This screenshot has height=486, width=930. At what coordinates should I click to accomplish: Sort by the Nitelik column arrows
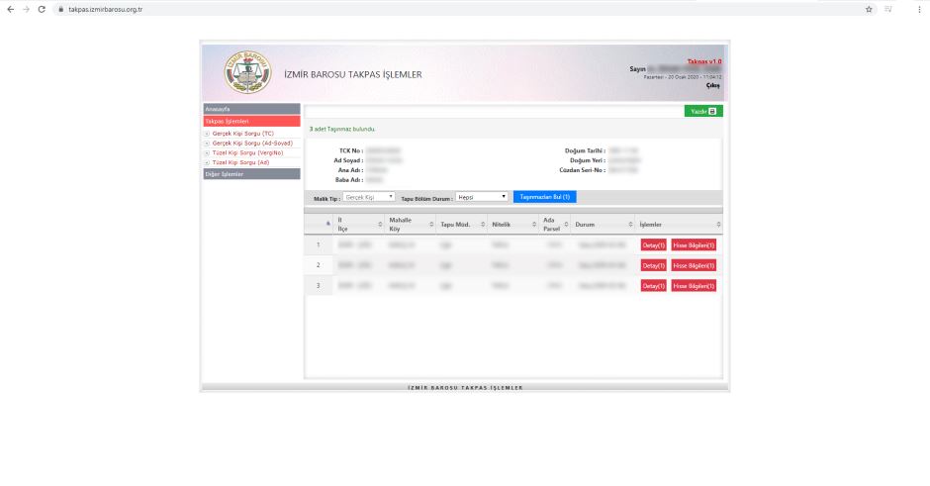point(534,225)
